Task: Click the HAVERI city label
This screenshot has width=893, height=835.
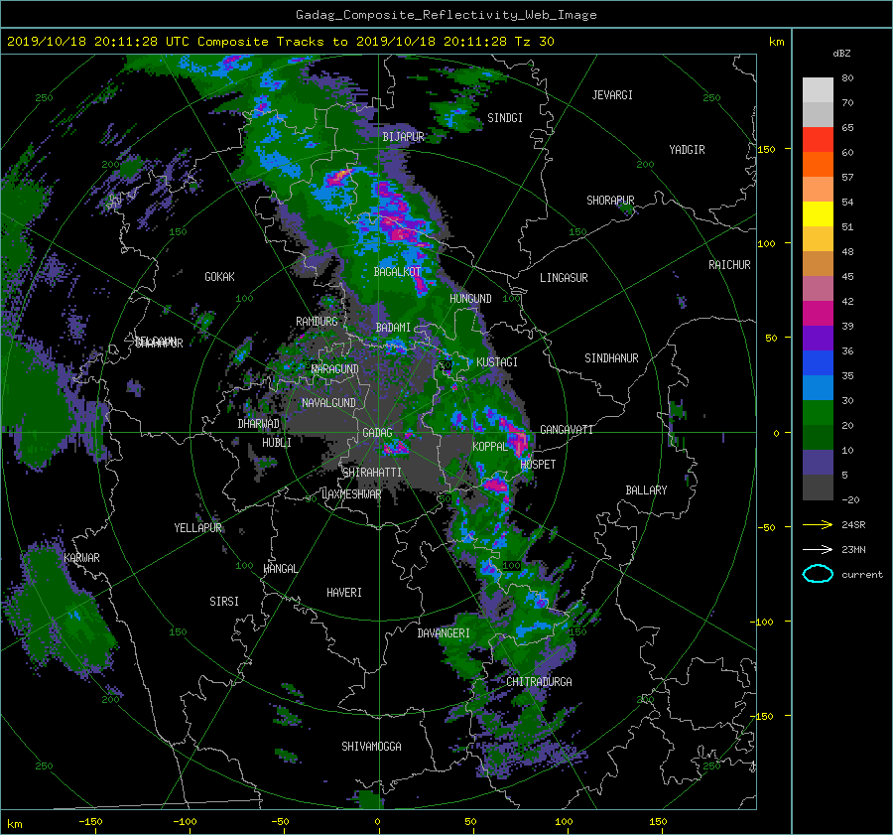Action: [x=344, y=592]
